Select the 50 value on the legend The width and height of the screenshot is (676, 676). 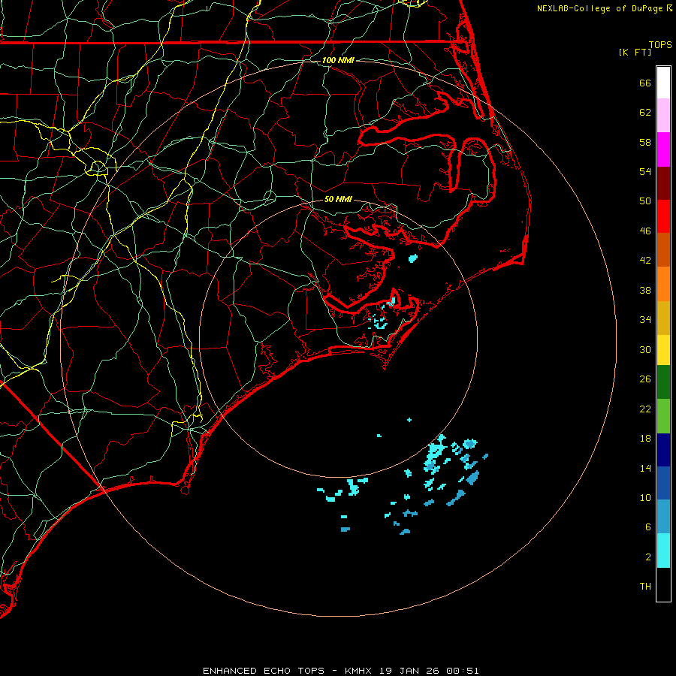pos(645,201)
